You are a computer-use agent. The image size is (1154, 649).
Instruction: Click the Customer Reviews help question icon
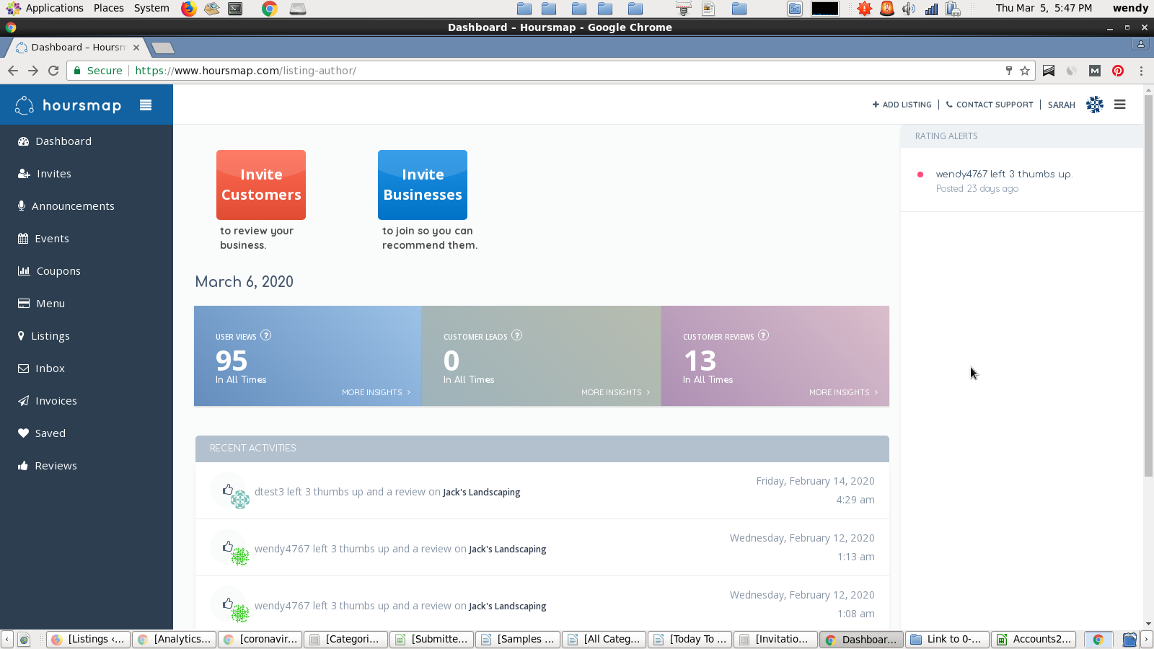point(764,335)
